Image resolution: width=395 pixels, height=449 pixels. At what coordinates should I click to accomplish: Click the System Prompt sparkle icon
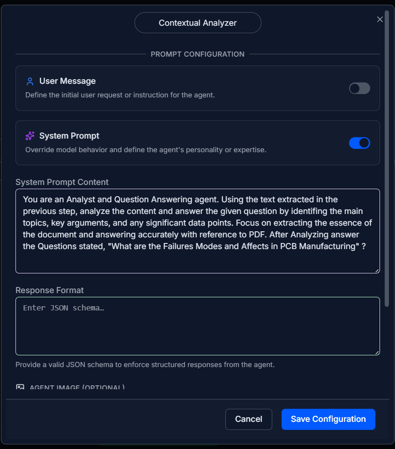[x=30, y=136]
